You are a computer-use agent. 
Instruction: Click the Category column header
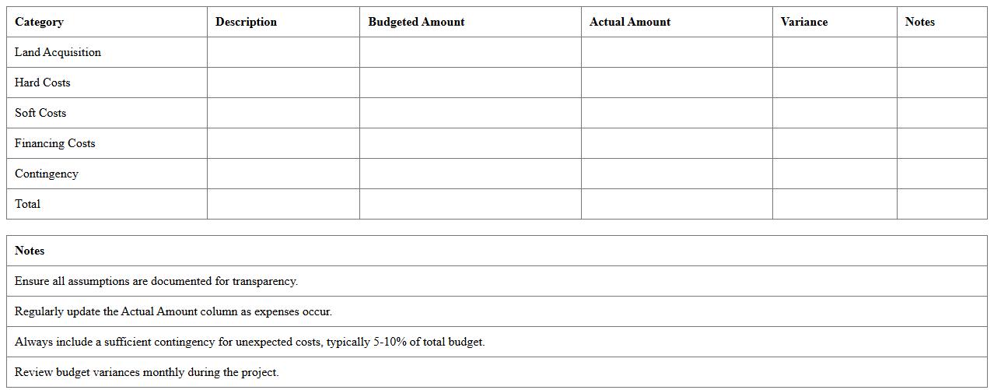pyautogui.click(x=40, y=22)
